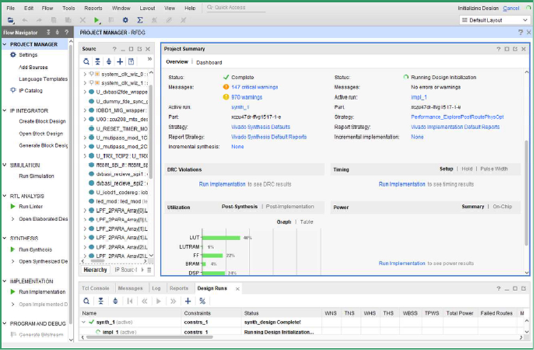534x350 pixels.
Task: Open the Default Layout dropdown
Action: click(494, 20)
